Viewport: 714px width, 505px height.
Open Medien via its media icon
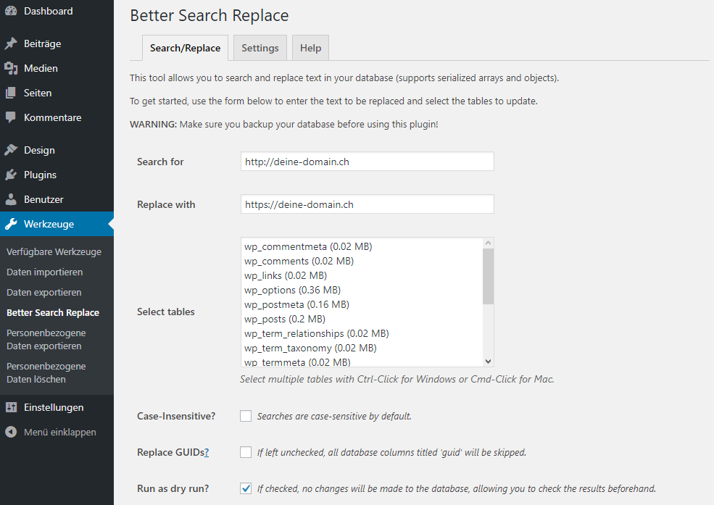11,68
